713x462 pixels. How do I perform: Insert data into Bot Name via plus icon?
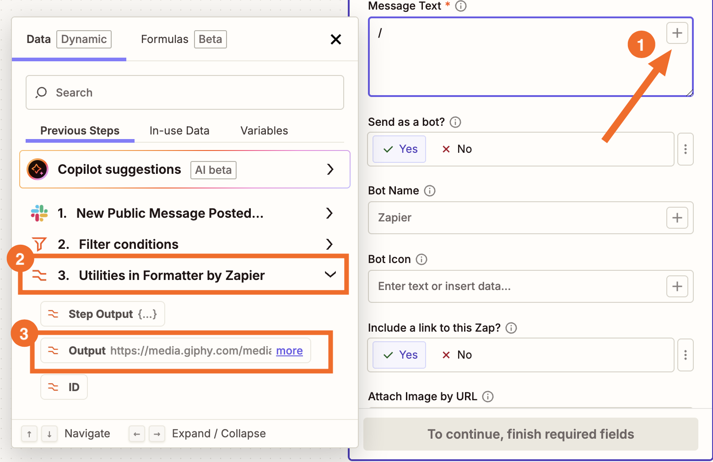point(677,218)
